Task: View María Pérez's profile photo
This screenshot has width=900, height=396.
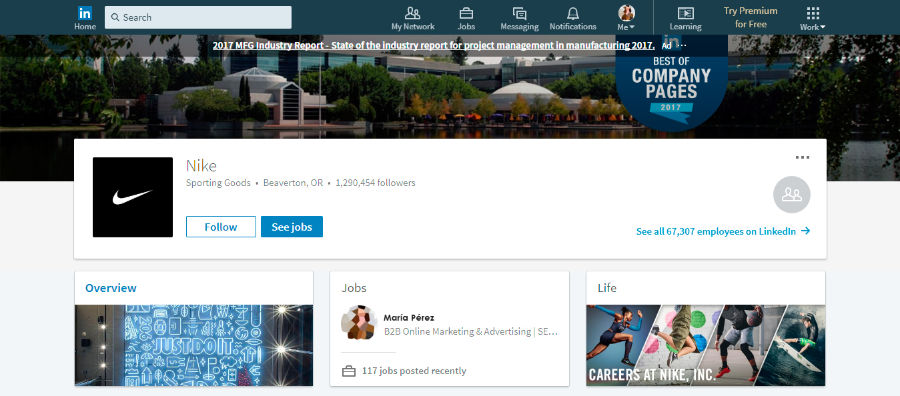Action: 359,322
